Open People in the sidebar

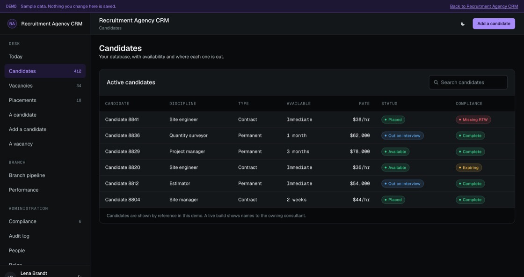pos(45,251)
